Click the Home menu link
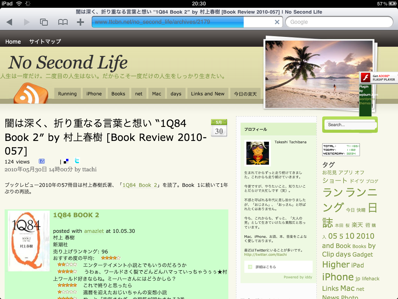The image size is (398, 299). [x=13, y=42]
